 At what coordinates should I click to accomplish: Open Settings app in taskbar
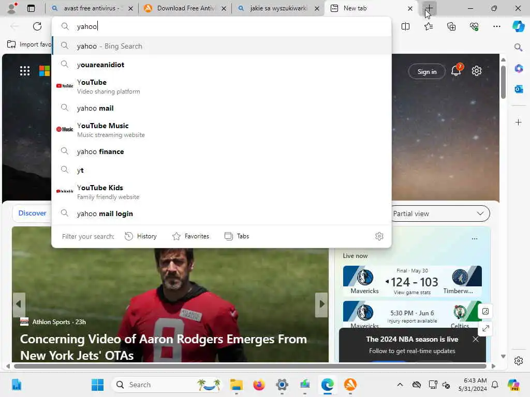(282, 385)
